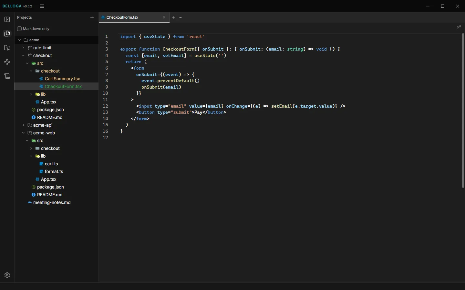The image size is (465, 290).
Task: Collapse the sidebar with the panel toggle icon
Action: 7,19
